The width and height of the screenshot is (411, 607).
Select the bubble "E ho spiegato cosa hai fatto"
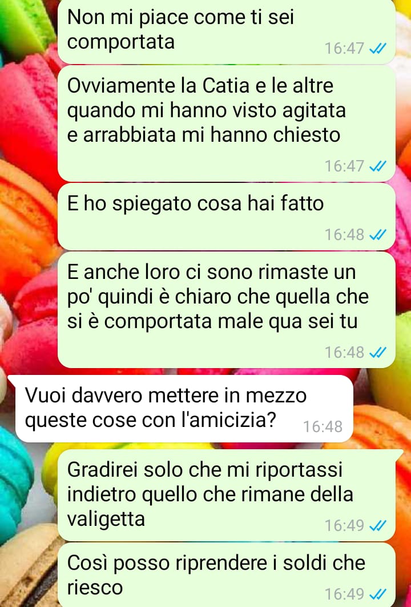pyautogui.click(x=226, y=217)
